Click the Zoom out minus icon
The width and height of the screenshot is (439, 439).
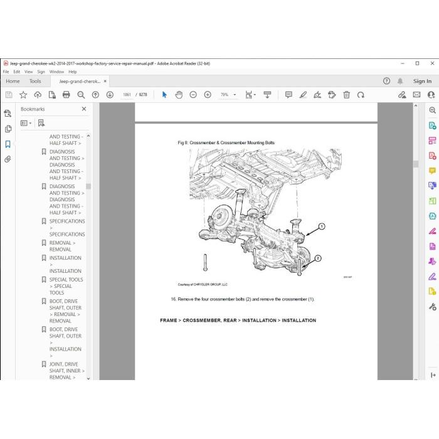pos(193,95)
